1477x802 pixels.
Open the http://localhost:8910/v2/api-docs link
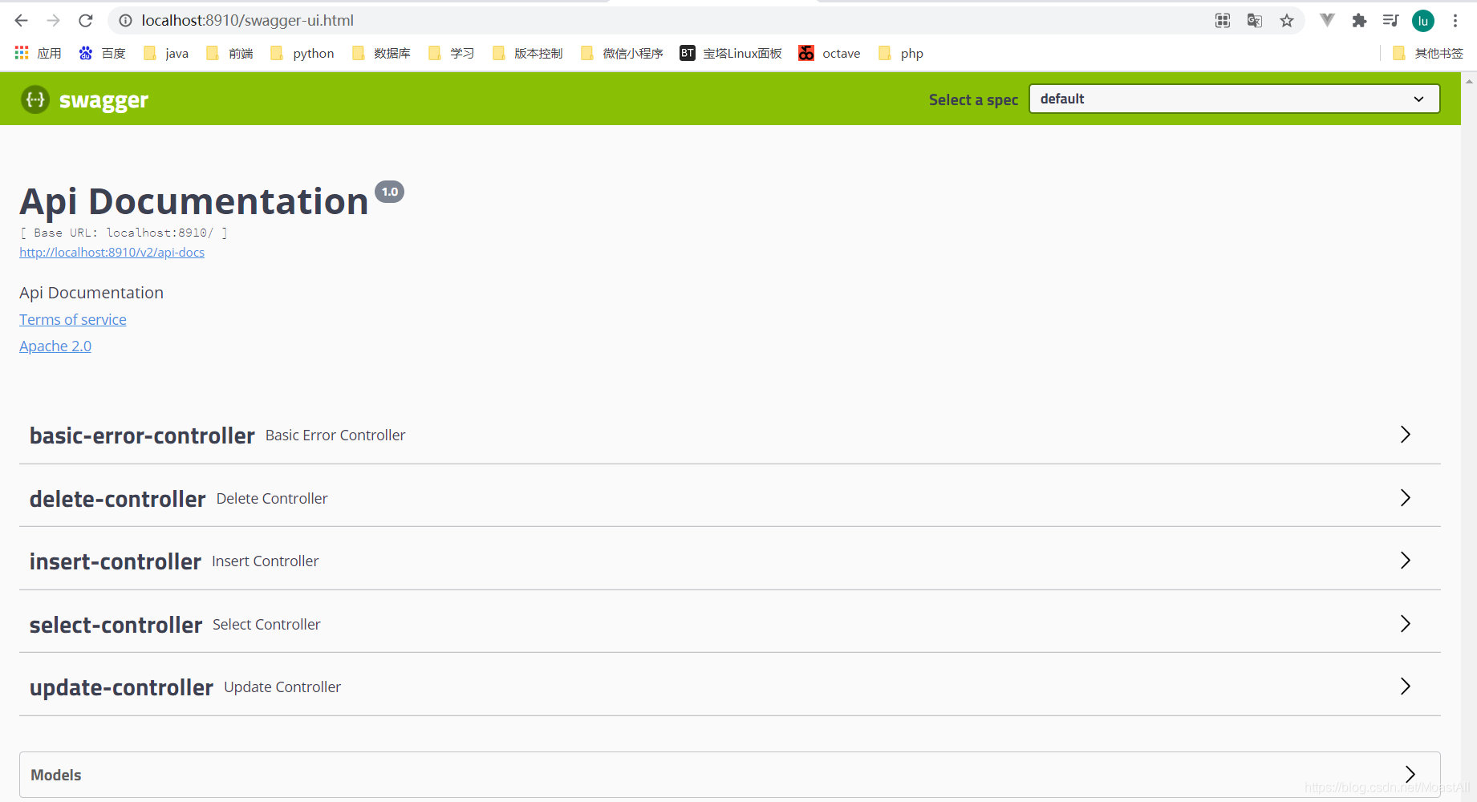coord(112,253)
